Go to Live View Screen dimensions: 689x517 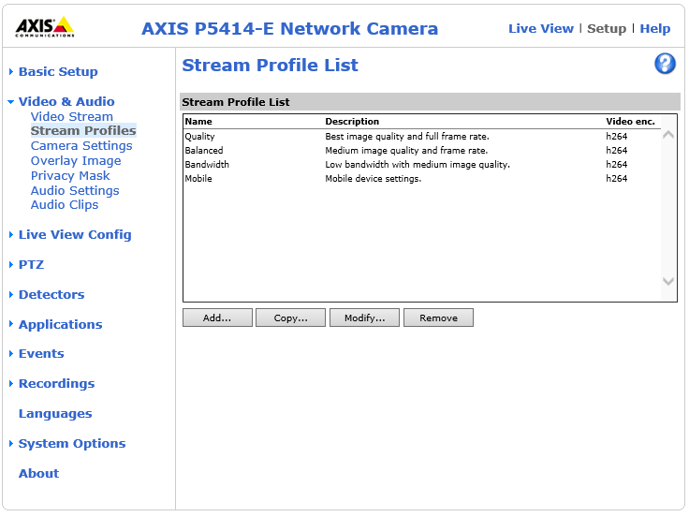pos(541,29)
